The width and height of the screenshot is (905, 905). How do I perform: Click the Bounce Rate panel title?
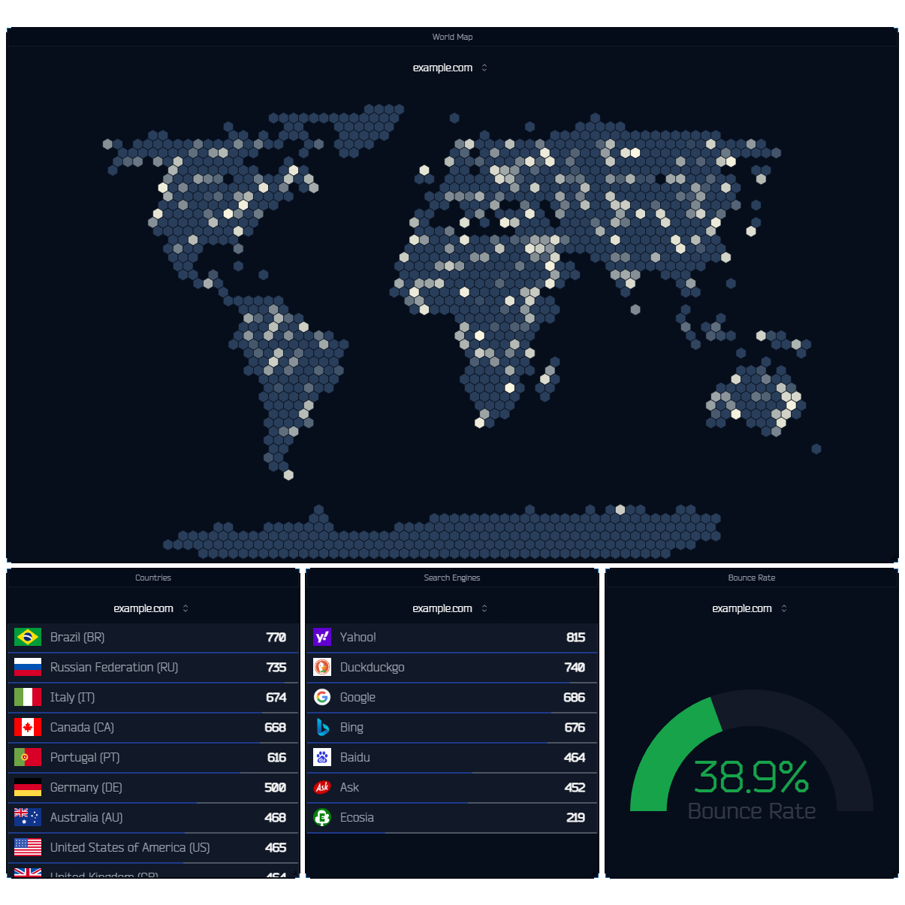point(751,578)
